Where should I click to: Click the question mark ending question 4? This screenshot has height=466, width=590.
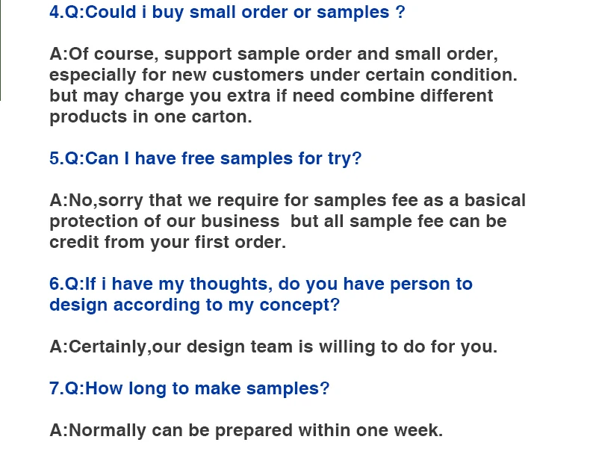(x=400, y=12)
